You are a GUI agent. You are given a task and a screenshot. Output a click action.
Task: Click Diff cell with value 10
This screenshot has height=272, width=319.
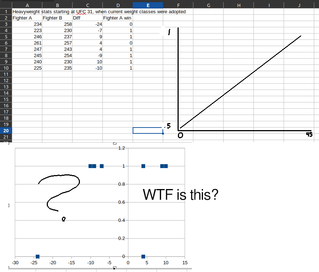click(x=87, y=62)
